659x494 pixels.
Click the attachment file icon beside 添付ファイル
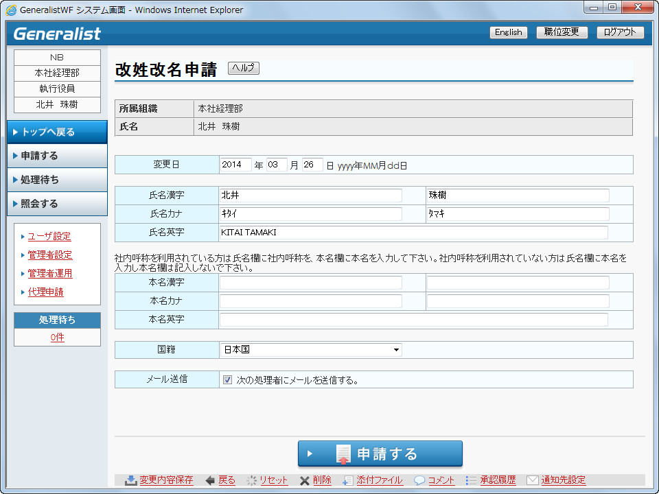(348, 480)
